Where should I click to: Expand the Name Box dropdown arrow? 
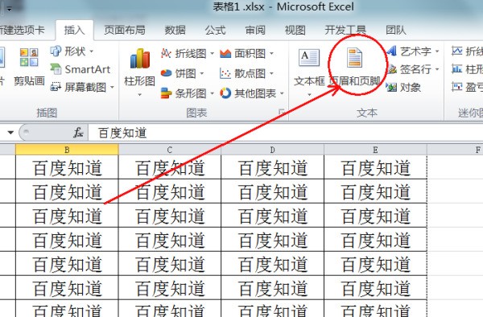[x=10, y=133]
